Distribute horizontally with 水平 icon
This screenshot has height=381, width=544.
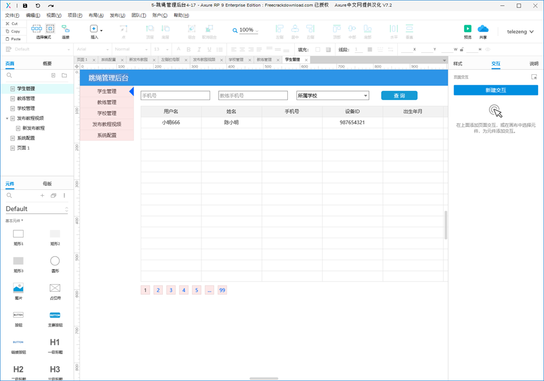coord(394,28)
